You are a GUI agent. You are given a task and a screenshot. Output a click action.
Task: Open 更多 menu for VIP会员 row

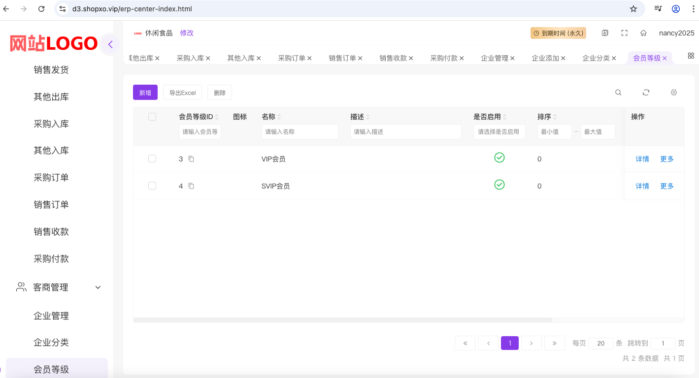pyautogui.click(x=667, y=159)
